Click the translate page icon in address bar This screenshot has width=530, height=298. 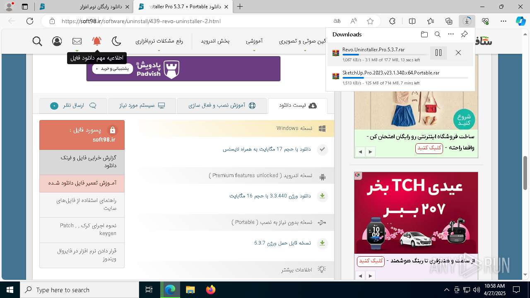coord(337,21)
